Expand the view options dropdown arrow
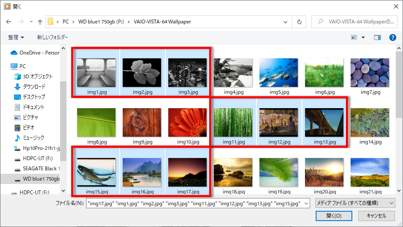403x227 pixels. (363, 37)
